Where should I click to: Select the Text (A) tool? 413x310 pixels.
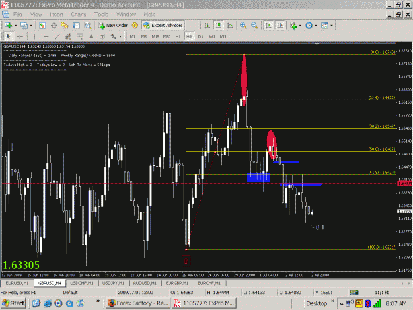(91, 36)
